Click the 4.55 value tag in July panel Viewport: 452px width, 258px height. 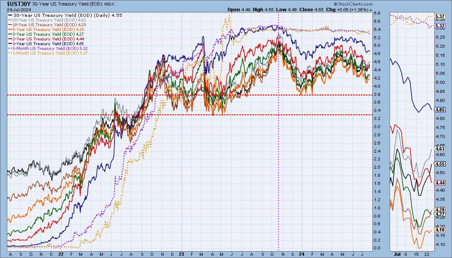pos(440,164)
